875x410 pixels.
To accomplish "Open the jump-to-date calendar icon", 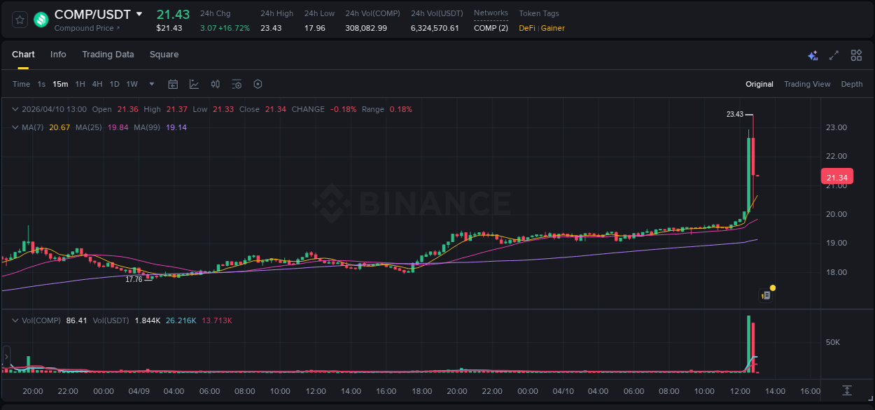I will [x=173, y=84].
